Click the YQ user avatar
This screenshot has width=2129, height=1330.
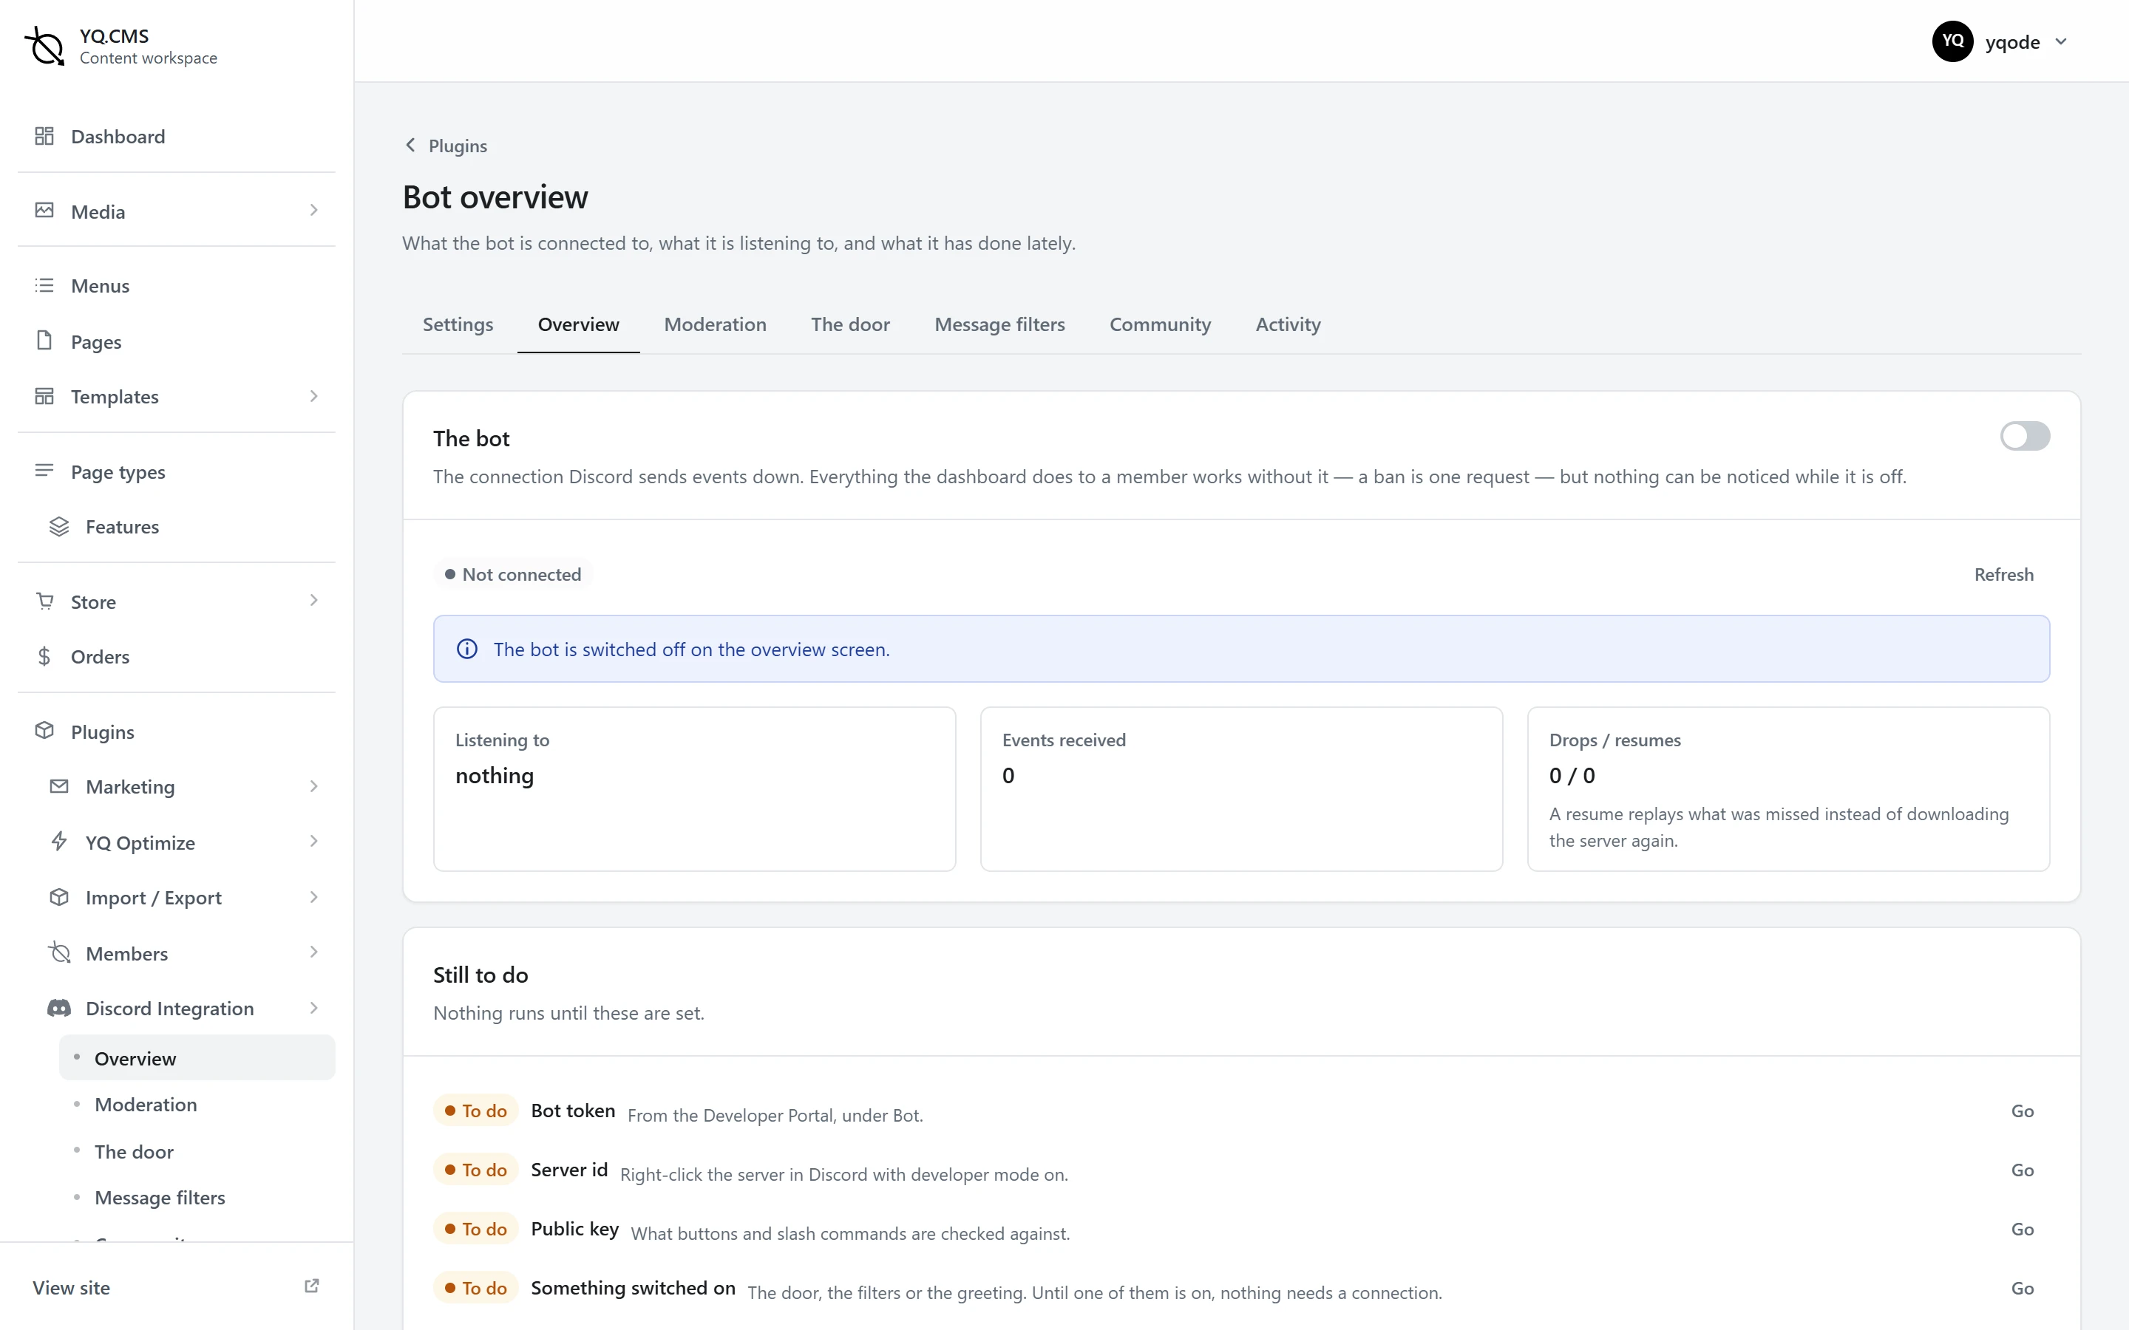click(1952, 41)
